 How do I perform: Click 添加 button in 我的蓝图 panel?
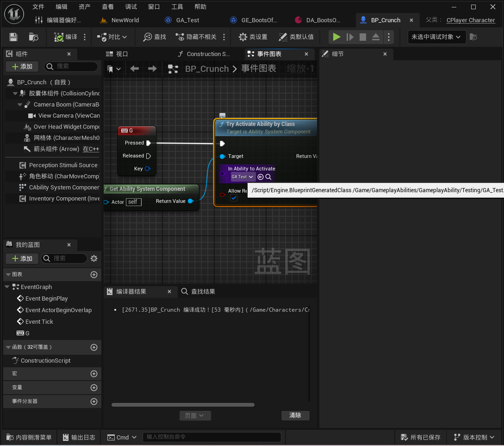click(x=22, y=259)
